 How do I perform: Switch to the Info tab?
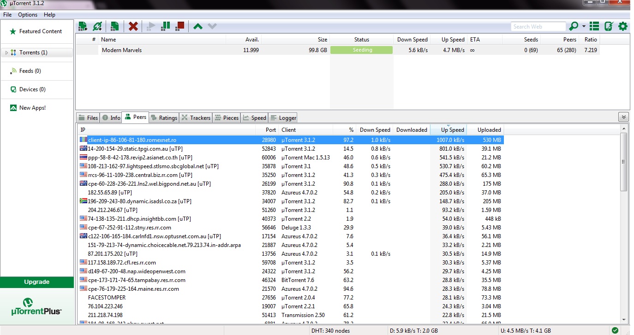click(x=111, y=118)
